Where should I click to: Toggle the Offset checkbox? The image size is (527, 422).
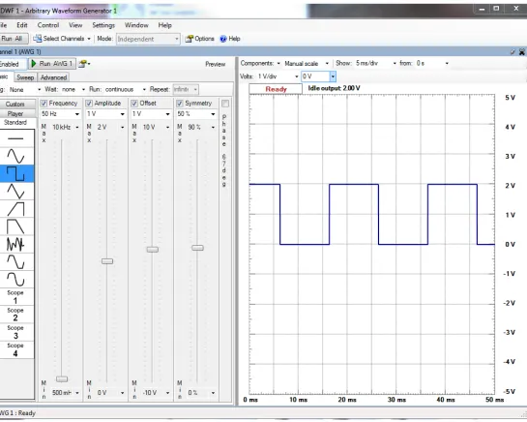coord(134,103)
